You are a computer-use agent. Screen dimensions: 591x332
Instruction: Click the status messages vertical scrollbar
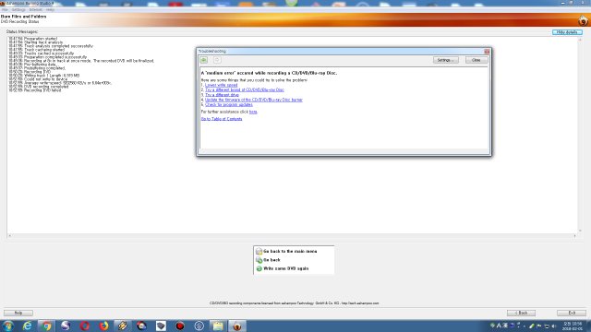[x=580, y=135]
